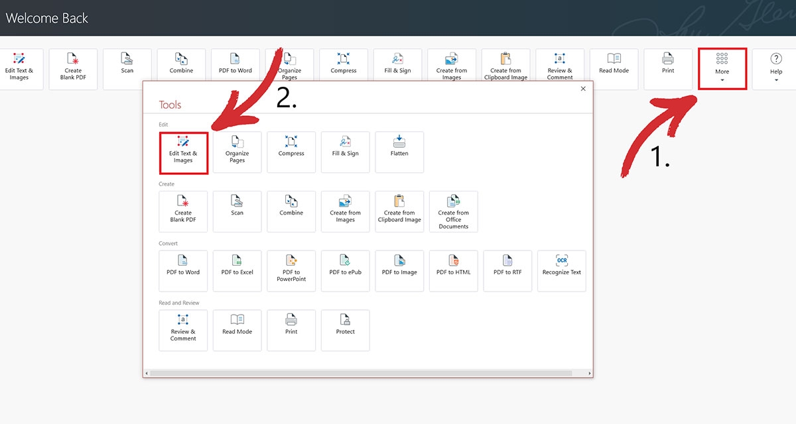Select Read Mode in Tools panel

coord(237,330)
